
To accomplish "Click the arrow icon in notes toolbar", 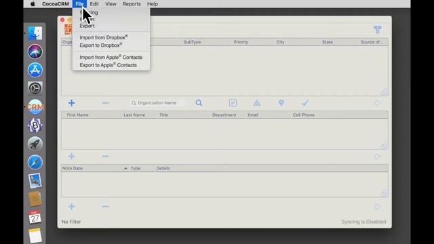I will [378, 207].
